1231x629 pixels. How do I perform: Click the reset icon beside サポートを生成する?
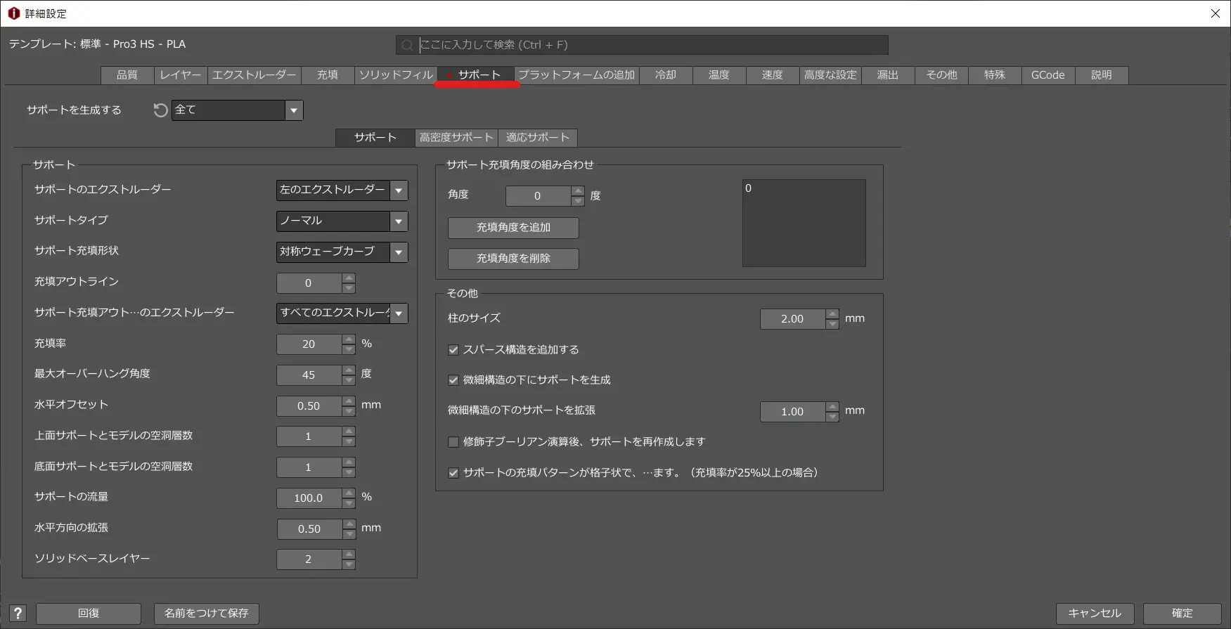160,110
